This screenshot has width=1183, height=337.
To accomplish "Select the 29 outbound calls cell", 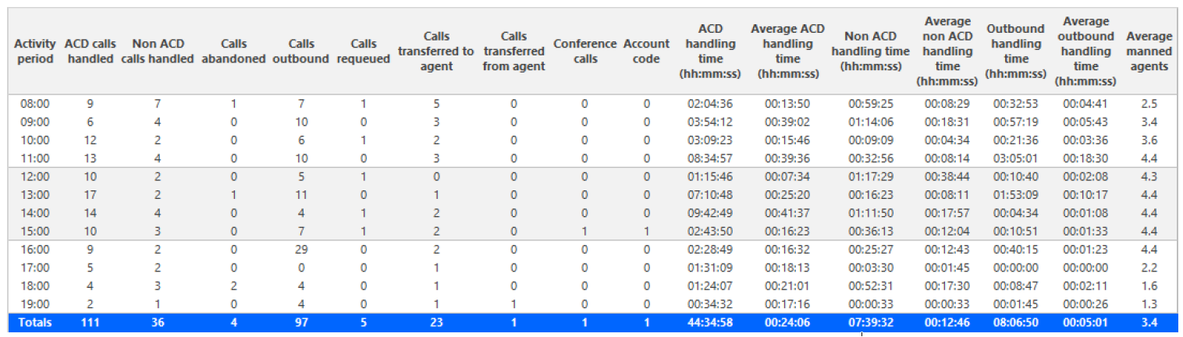I will (x=300, y=250).
